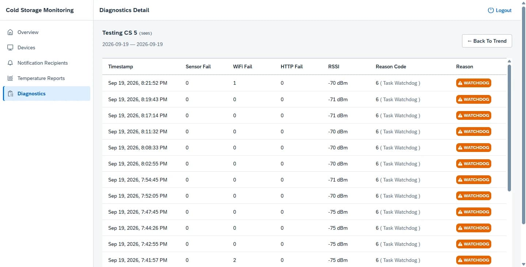Click the WATCHDOG badge for 8:11:32 PM row
Image resolution: width=526 pixels, height=267 pixels.
coord(473,131)
